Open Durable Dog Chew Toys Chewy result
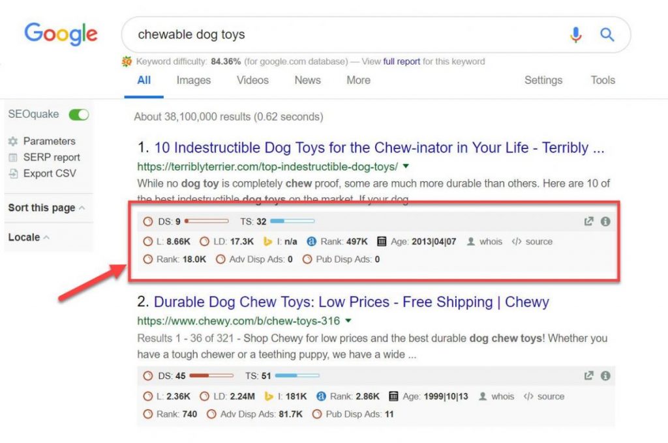This screenshot has height=443, width=668. [351, 302]
